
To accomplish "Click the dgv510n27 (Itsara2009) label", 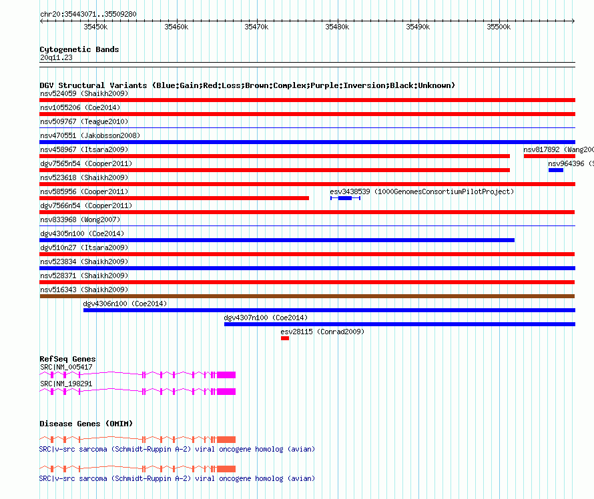I will pyautogui.click(x=84, y=247).
